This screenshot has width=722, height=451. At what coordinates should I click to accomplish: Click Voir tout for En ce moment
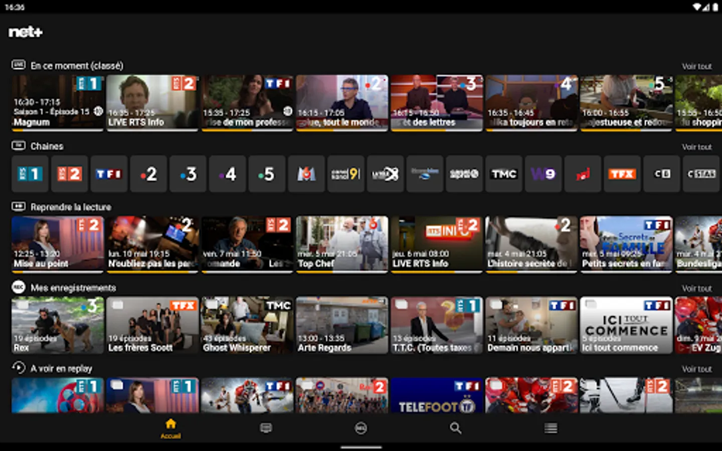[x=696, y=66]
